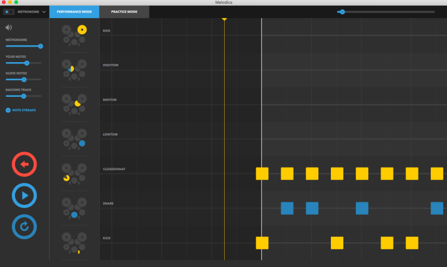Click the Backing Track slider handle
Viewport: 447px width, 267px height.
point(24,96)
